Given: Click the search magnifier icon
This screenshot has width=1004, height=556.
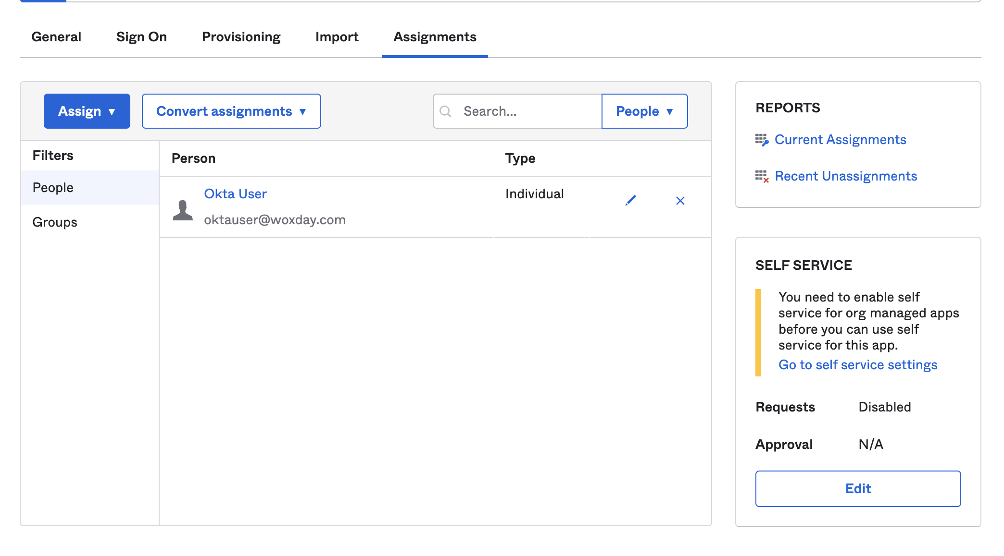Looking at the screenshot, I should pyautogui.click(x=446, y=111).
